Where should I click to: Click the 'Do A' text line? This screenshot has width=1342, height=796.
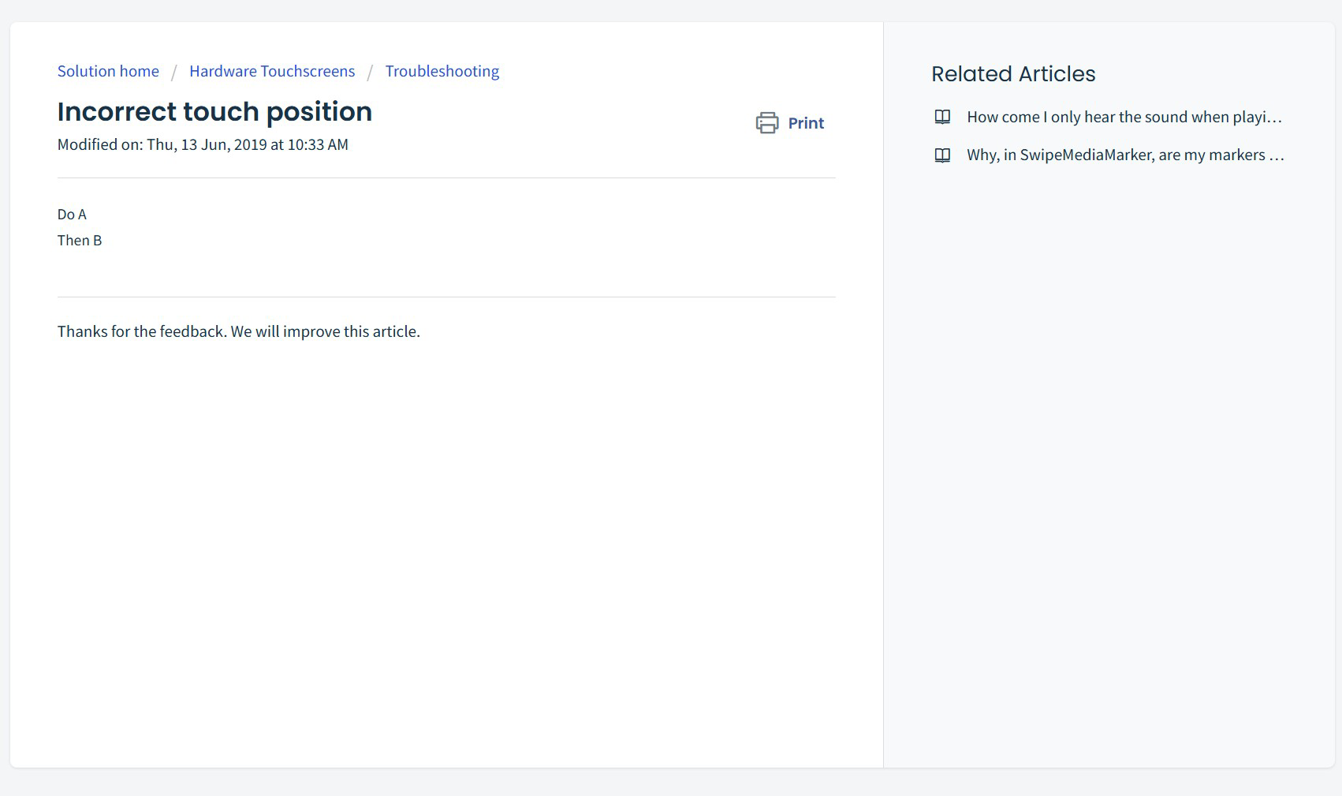pos(72,215)
